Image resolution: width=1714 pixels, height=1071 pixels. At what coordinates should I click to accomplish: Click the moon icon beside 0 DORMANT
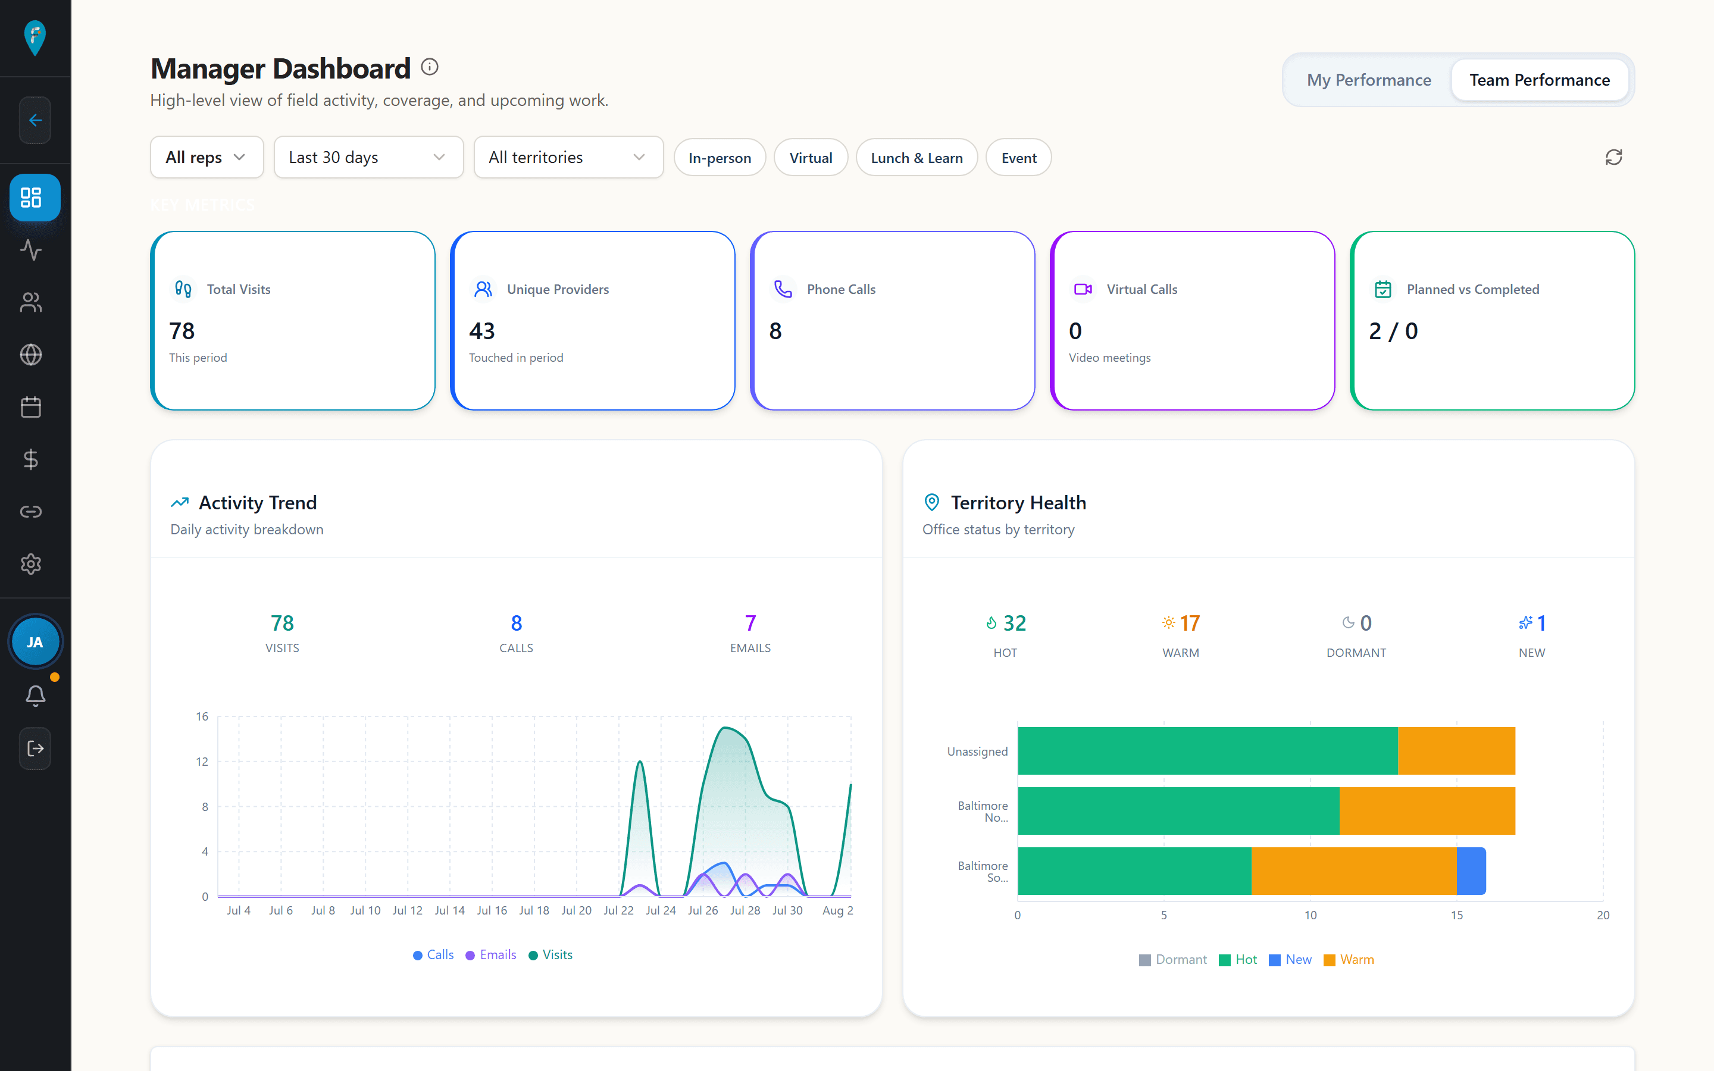[1349, 622]
